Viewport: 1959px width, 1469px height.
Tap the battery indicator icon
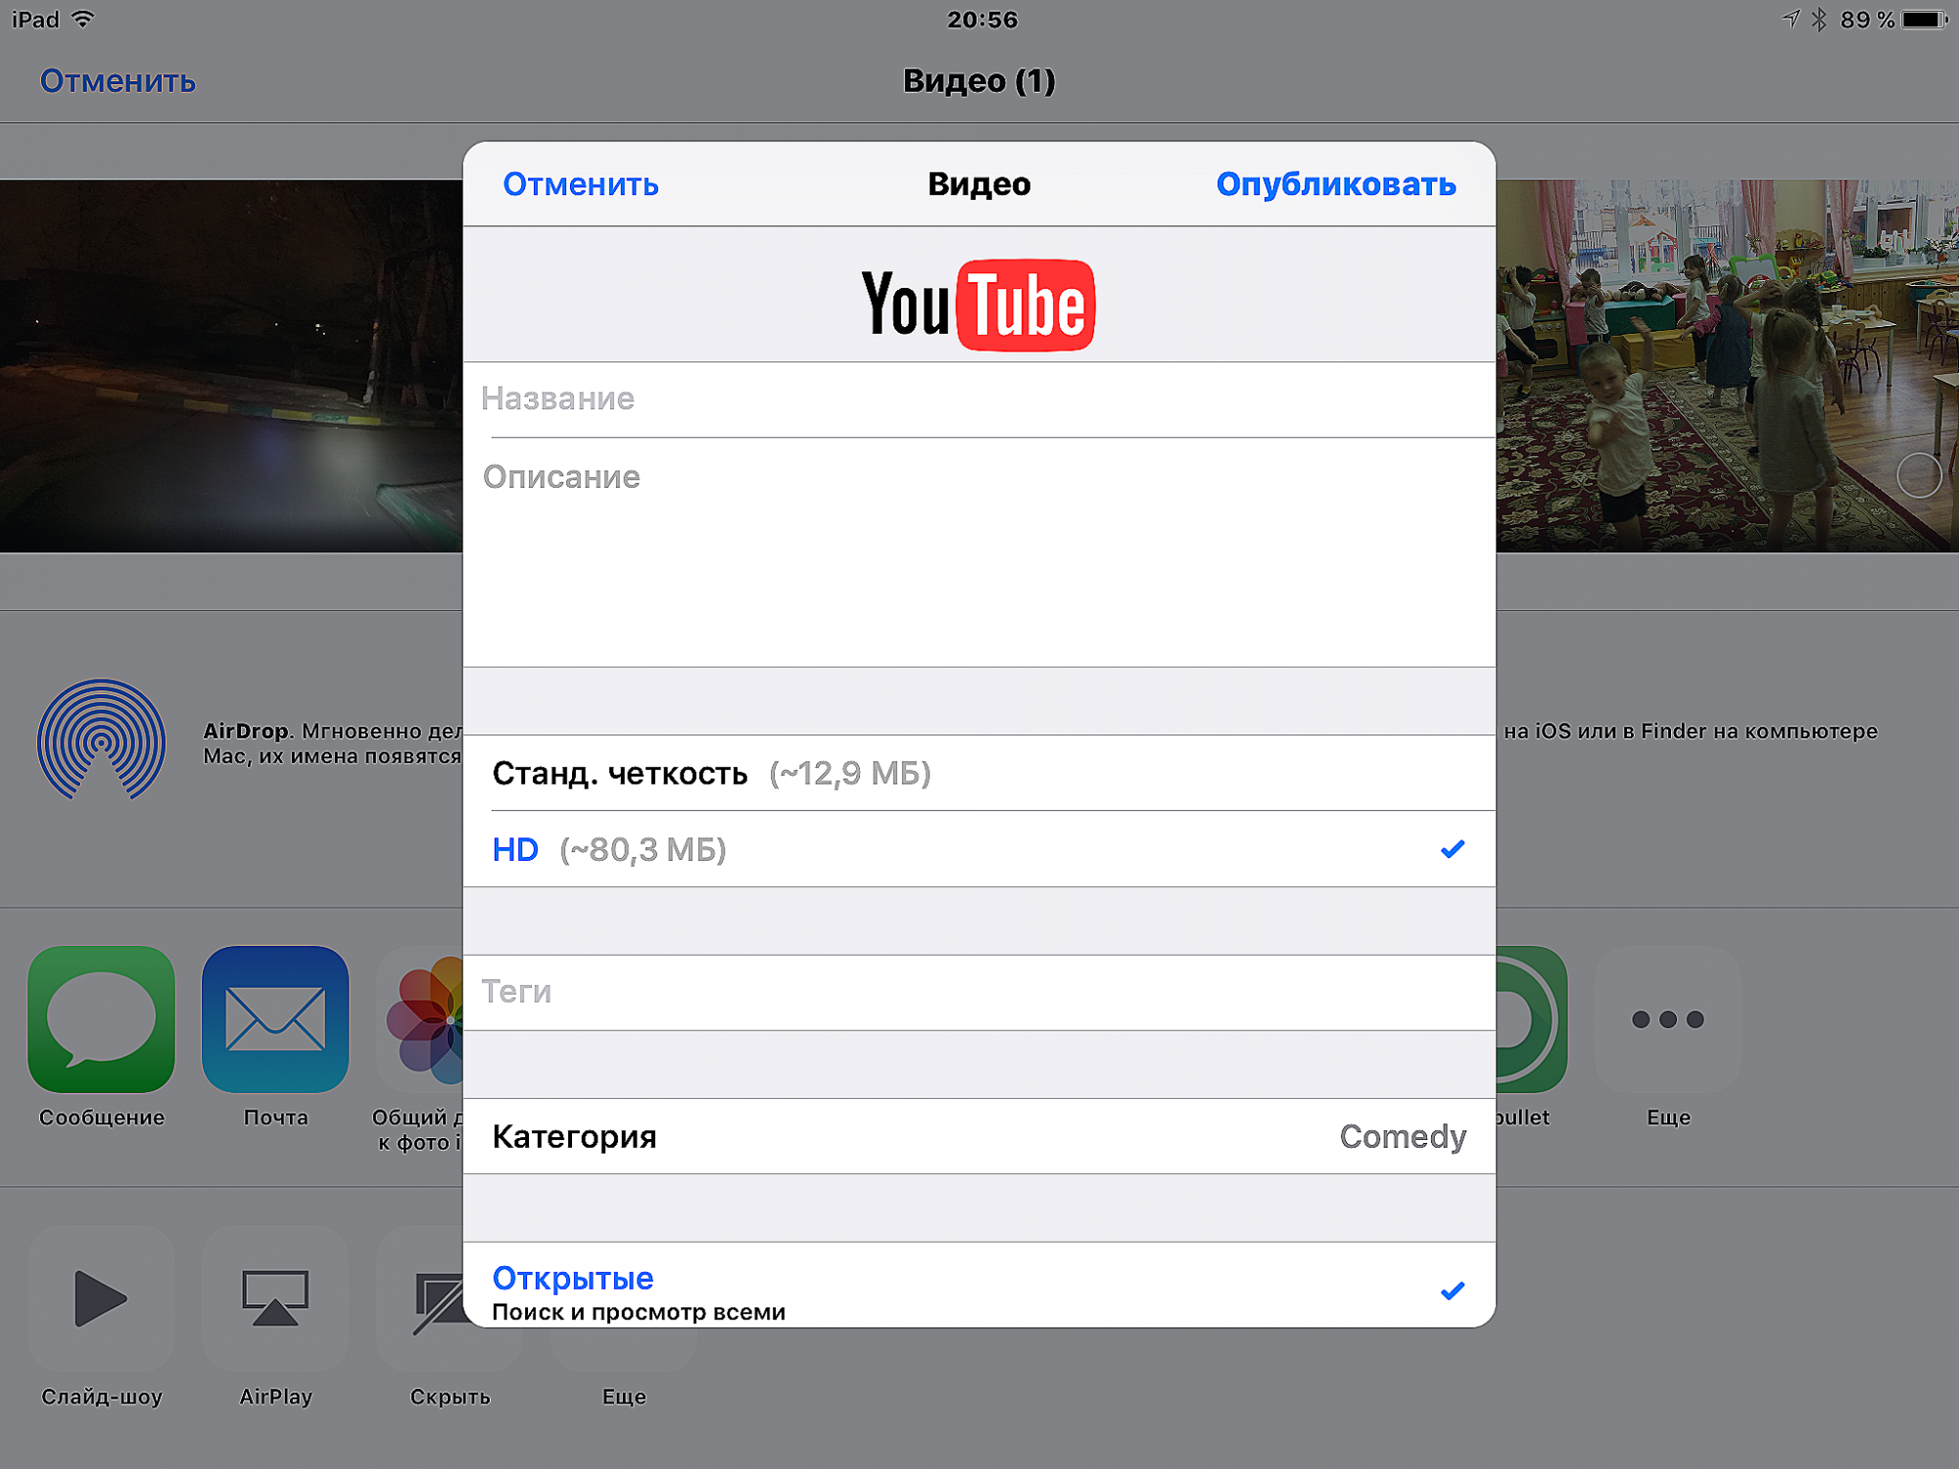click(x=1925, y=19)
